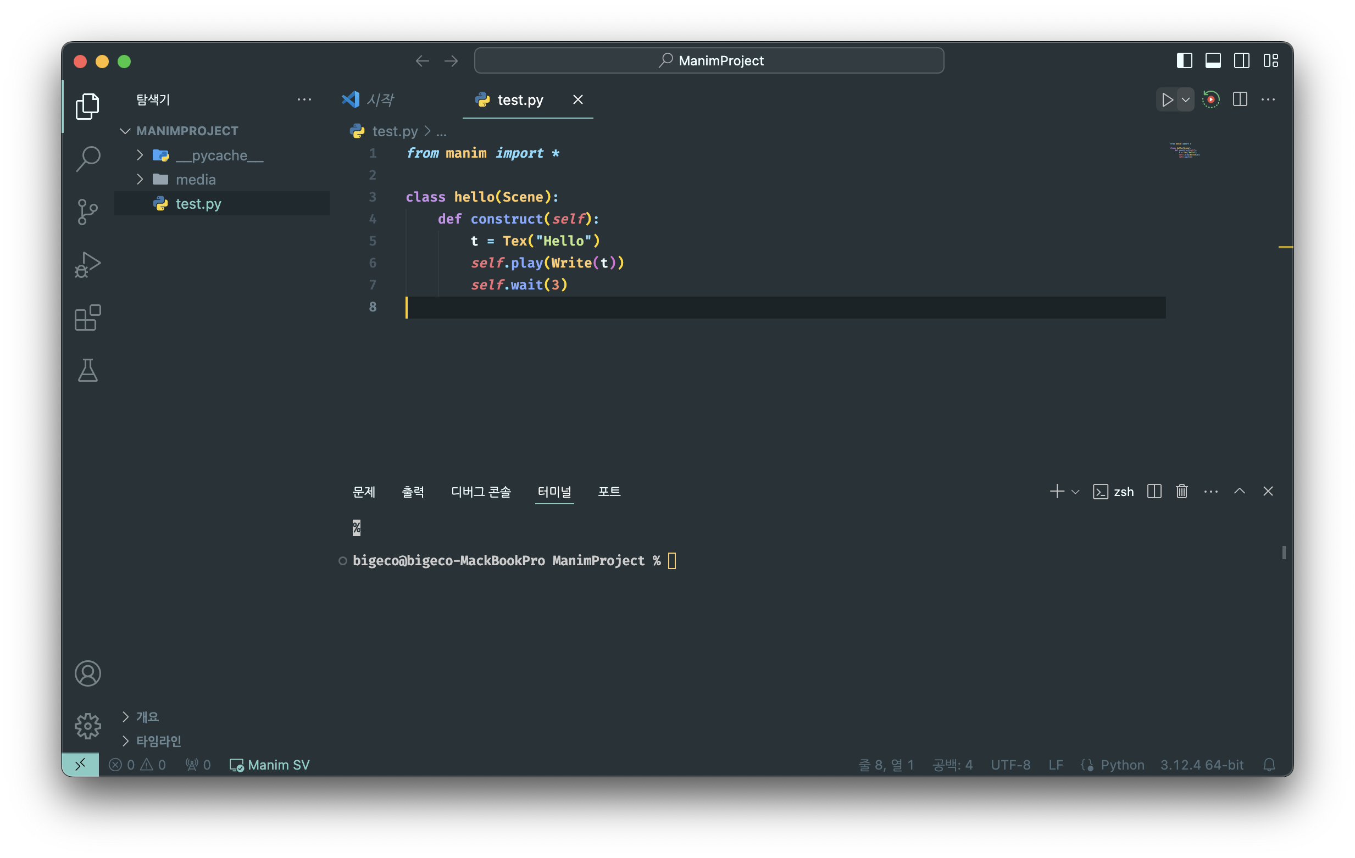This screenshot has width=1355, height=858.
Task: Open Source Control view
Action: (87, 211)
